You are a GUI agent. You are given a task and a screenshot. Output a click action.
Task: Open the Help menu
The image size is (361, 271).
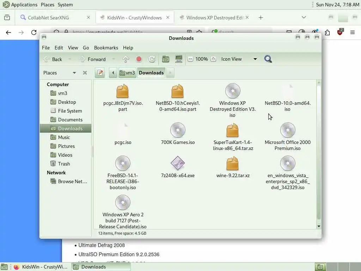click(x=128, y=48)
